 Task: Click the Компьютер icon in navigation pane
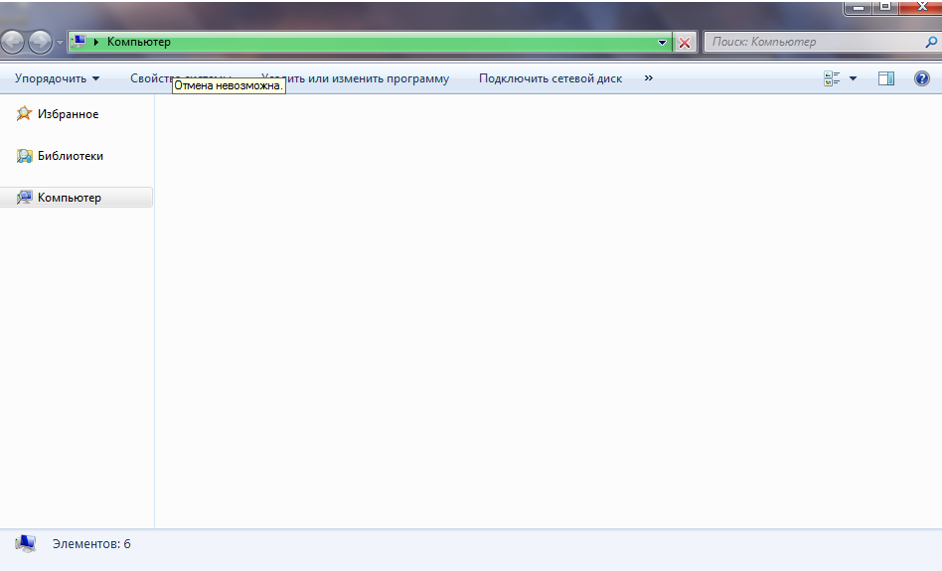(x=24, y=198)
